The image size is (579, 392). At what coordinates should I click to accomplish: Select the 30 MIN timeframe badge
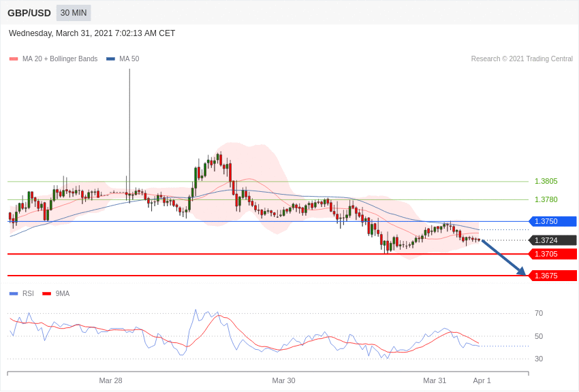tap(74, 13)
